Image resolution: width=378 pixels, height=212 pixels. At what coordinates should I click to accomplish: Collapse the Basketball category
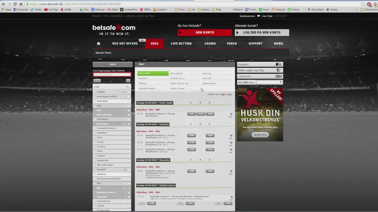click(95, 101)
